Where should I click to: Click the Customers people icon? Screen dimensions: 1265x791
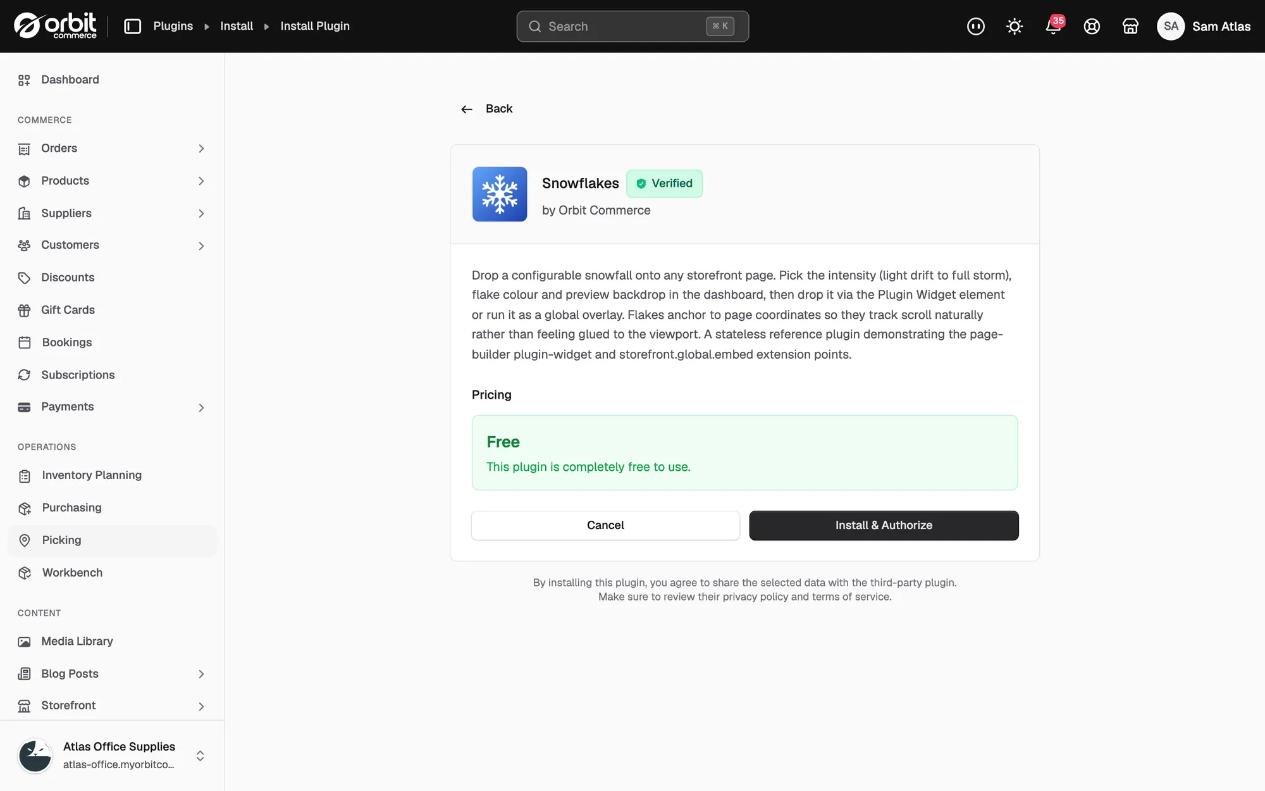[24, 246]
